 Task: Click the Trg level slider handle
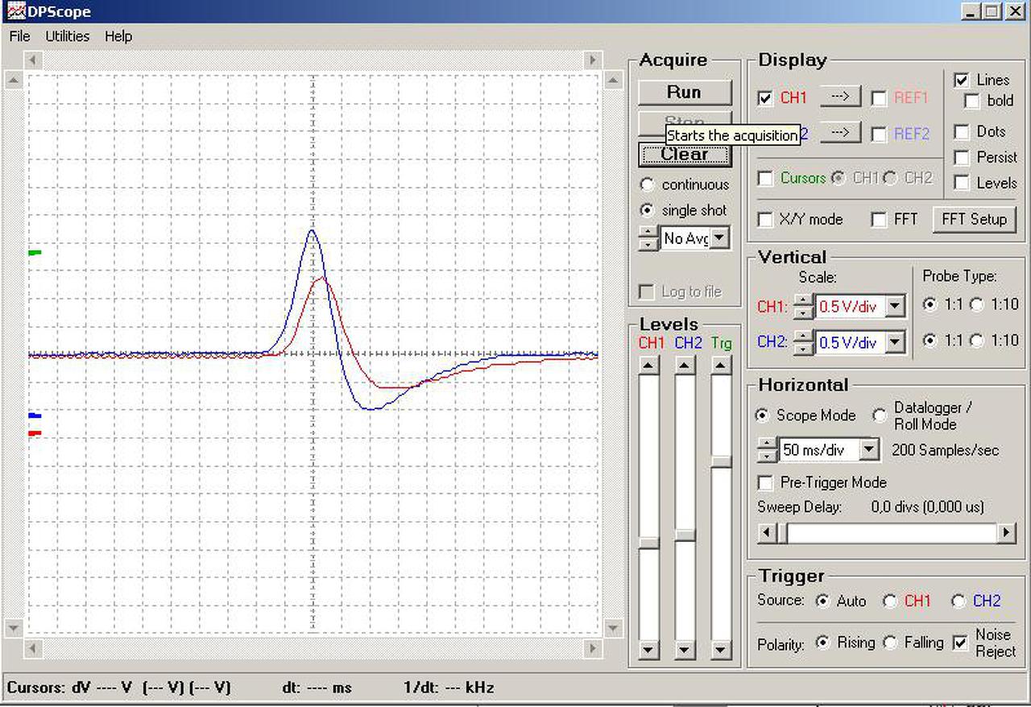pos(722,461)
